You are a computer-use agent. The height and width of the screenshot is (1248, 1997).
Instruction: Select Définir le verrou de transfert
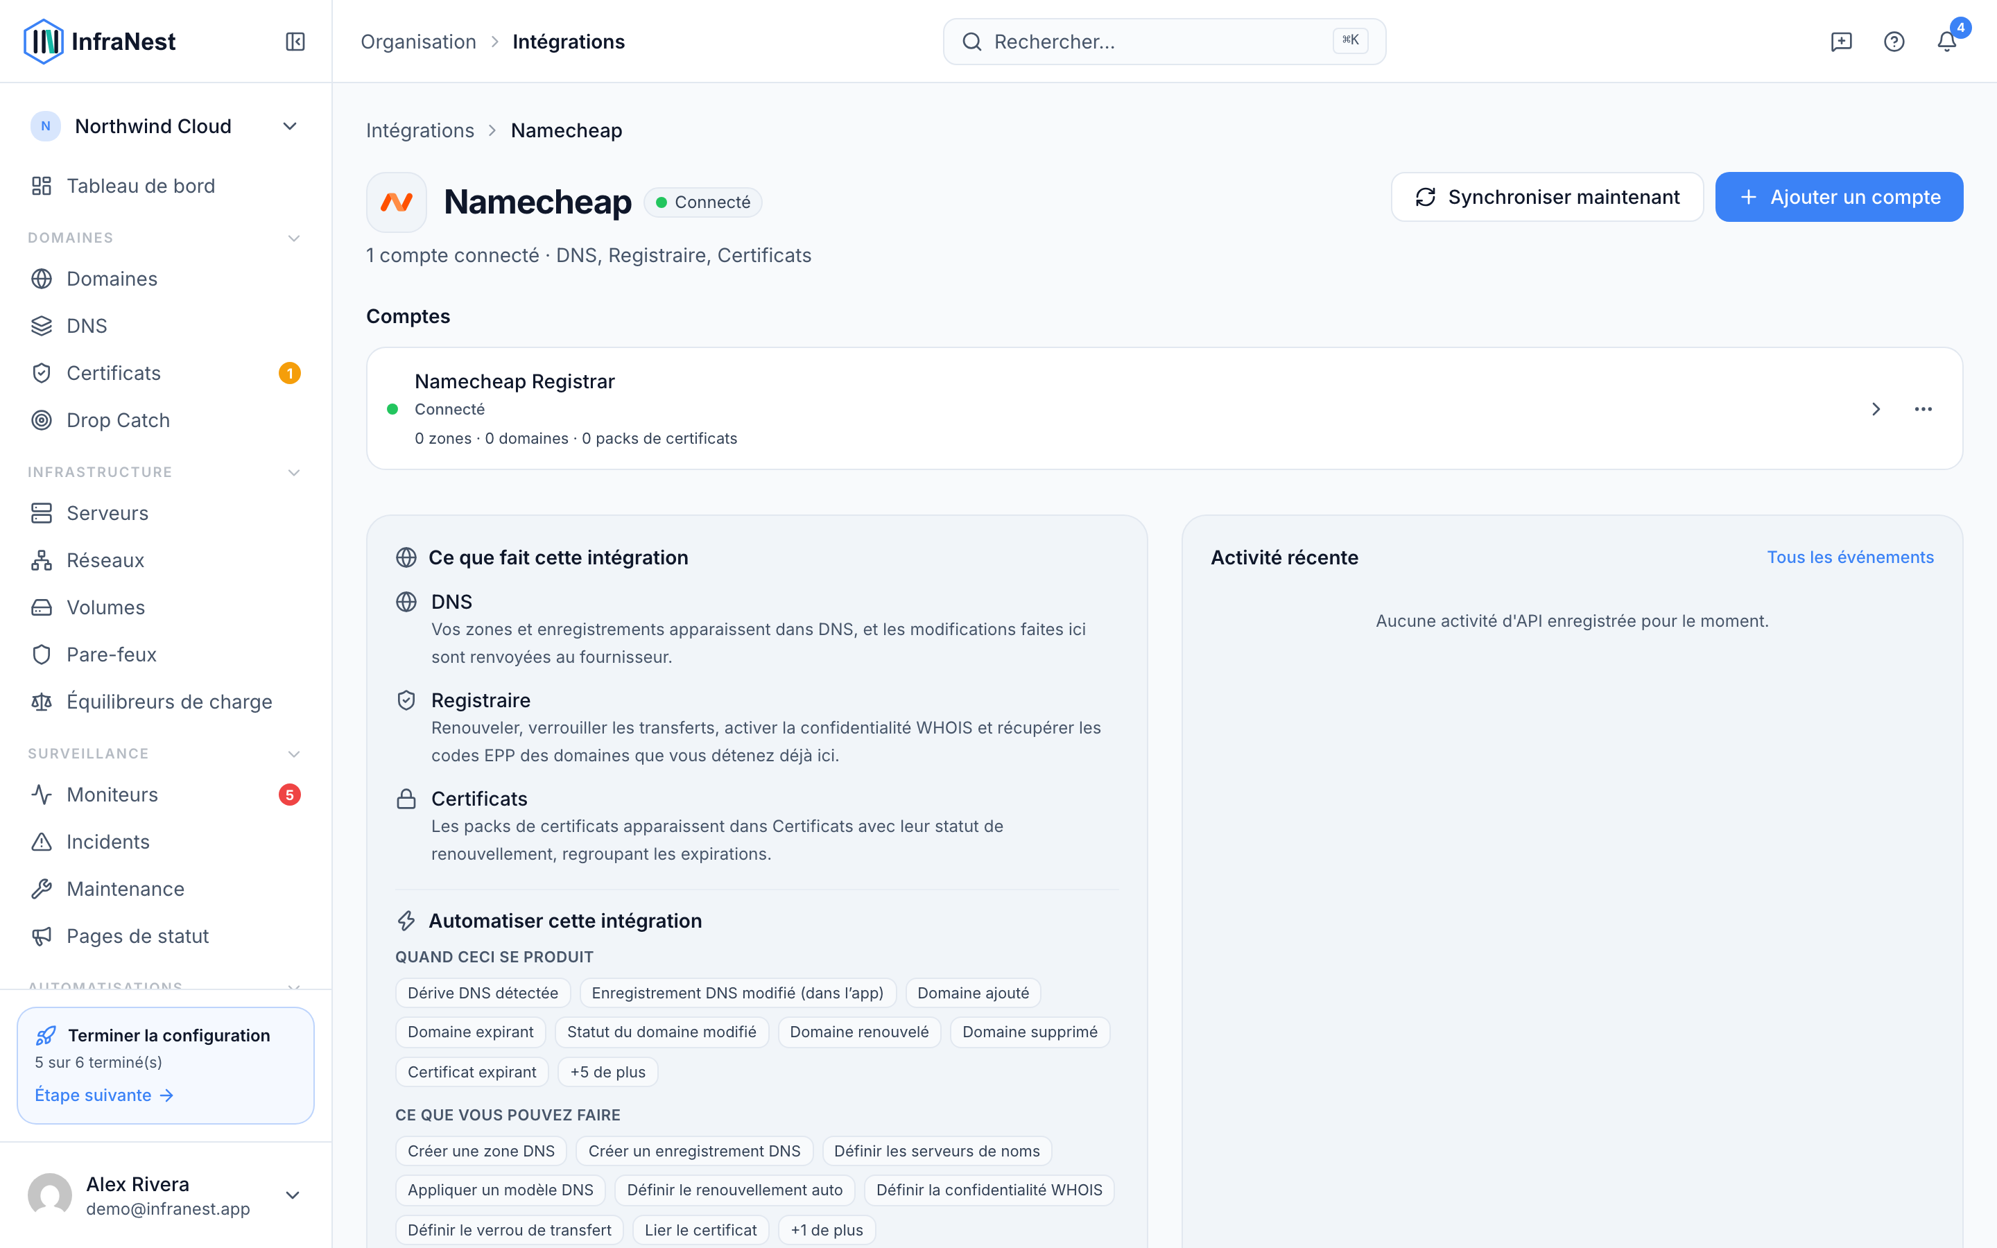pos(510,1230)
